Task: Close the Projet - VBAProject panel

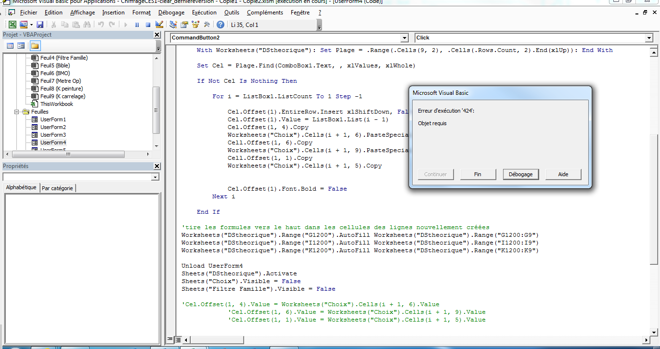Action: click(x=157, y=35)
